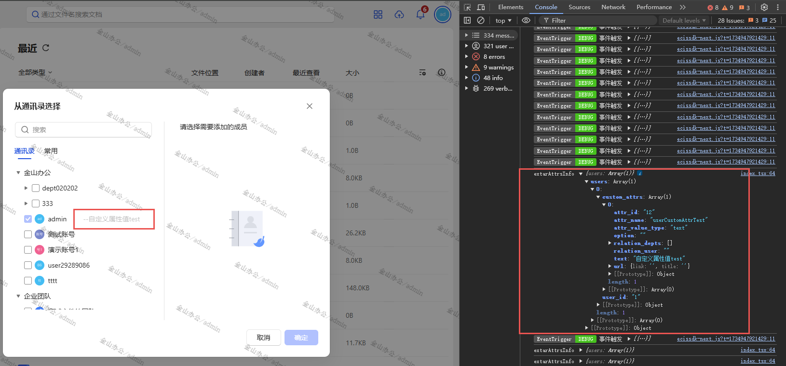786x366 pixels.
Task: Open the apps grid icon
Action: click(378, 14)
